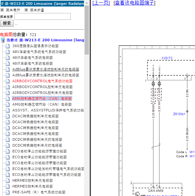Click document icon beside ASSYST、ASSYSTPLUS entry
The height and width of the screenshot is (196, 195).
pos(8,111)
